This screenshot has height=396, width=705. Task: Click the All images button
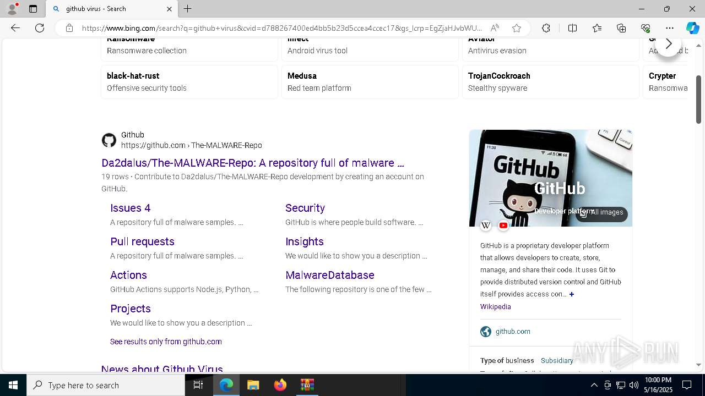[x=601, y=213]
